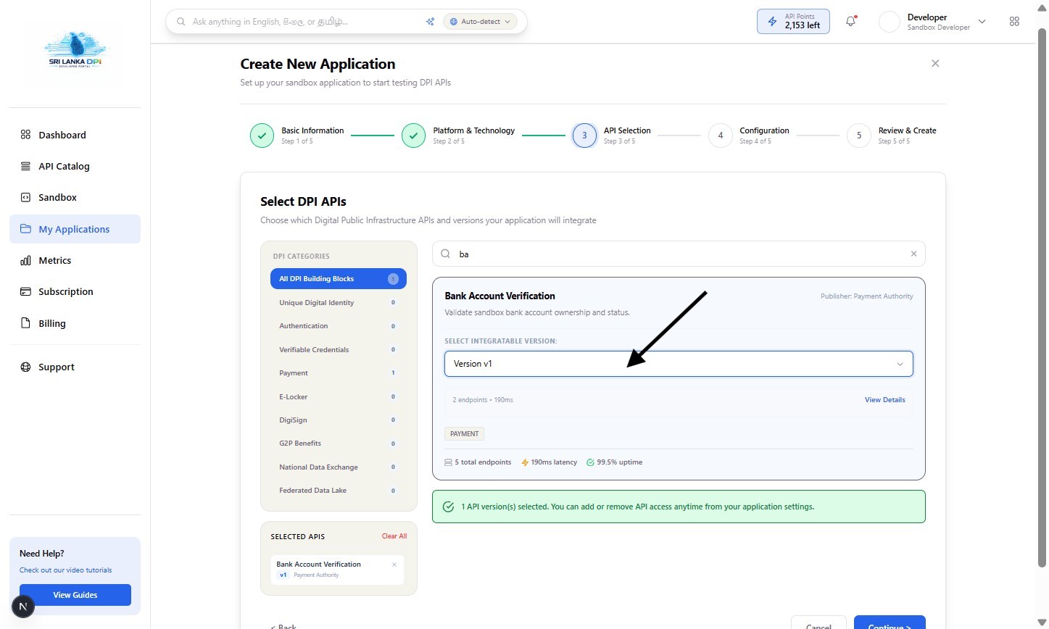Select My Applications in the sidebar
The width and height of the screenshot is (1049, 629).
point(75,229)
